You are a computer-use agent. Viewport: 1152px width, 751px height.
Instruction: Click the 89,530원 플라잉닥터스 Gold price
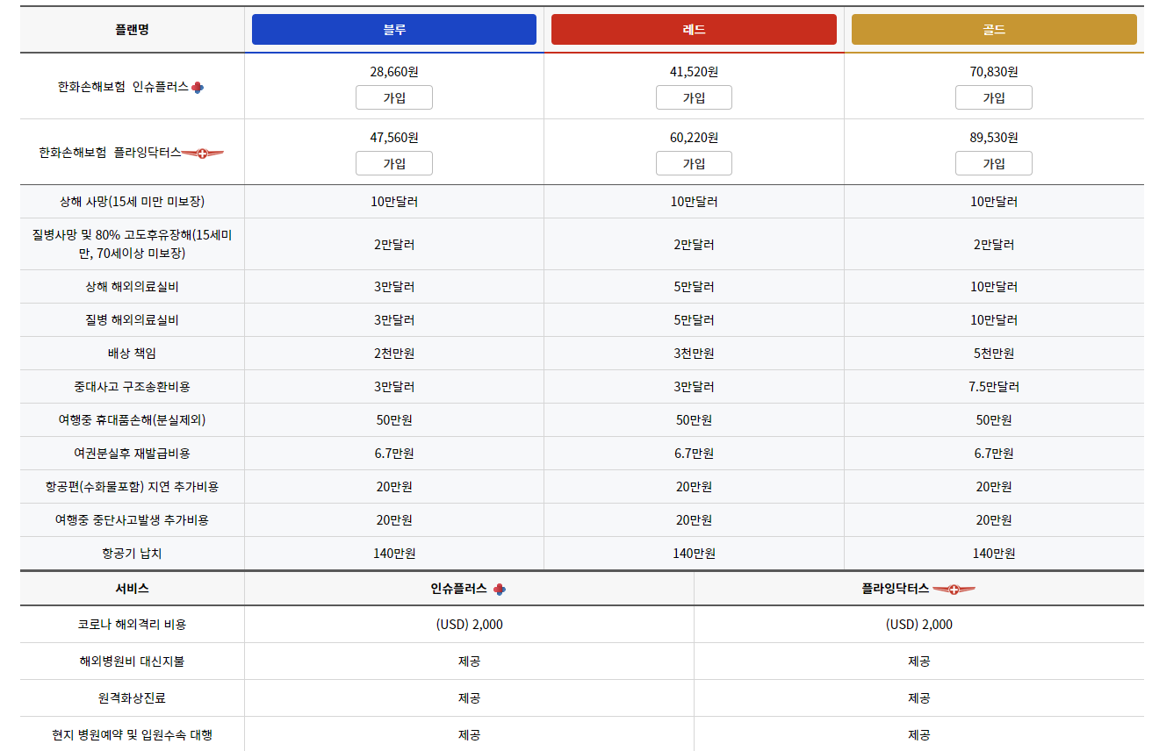(994, 137)
